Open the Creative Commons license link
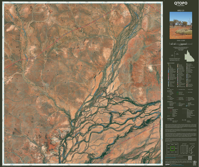Viewport: 199px width, 167px height. [x=177, y=165]
